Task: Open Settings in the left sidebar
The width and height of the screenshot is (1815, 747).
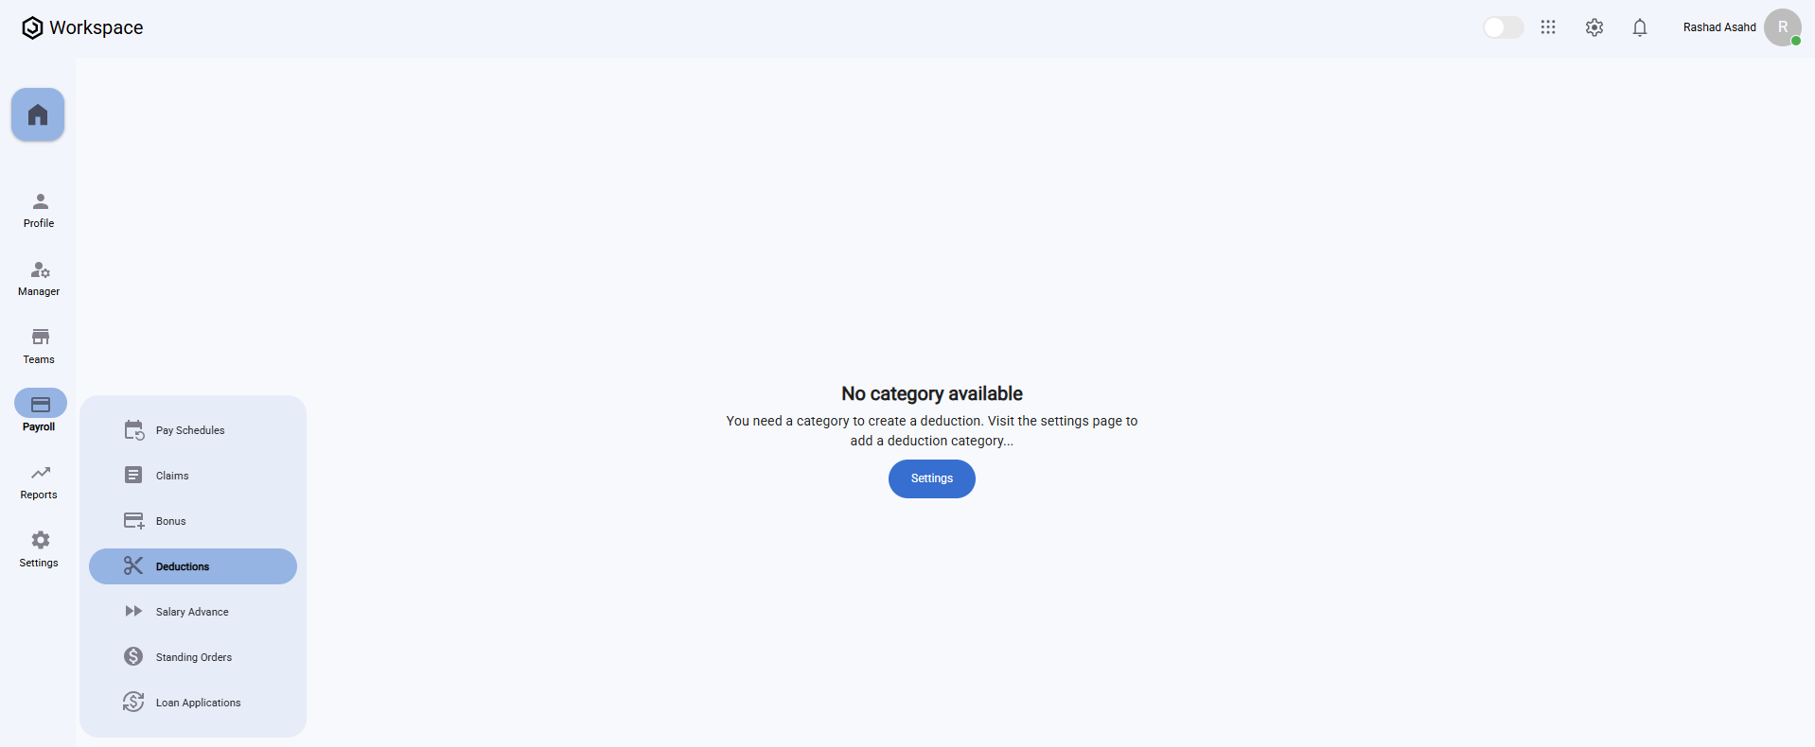Action: coord(39,550)
